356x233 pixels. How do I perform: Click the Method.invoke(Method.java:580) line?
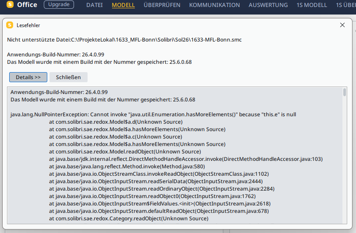[127, 167]
